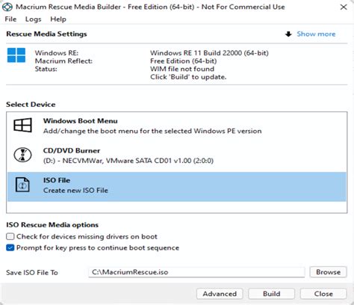The image size is (354, 305).
Task: Expand settings with Show more link
Action: [x=316, y=34]
